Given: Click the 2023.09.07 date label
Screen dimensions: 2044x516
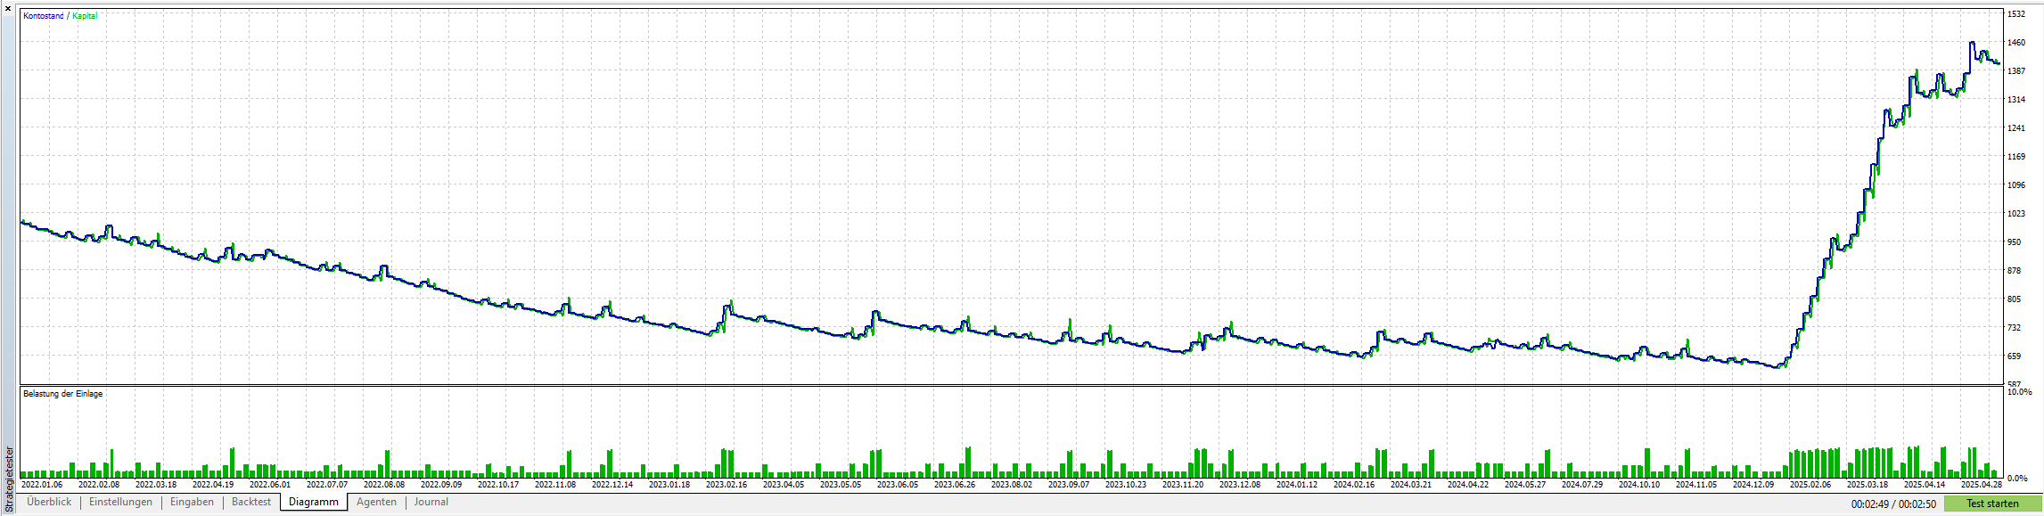Looking at the screenshot, I should pos(1069,485).
